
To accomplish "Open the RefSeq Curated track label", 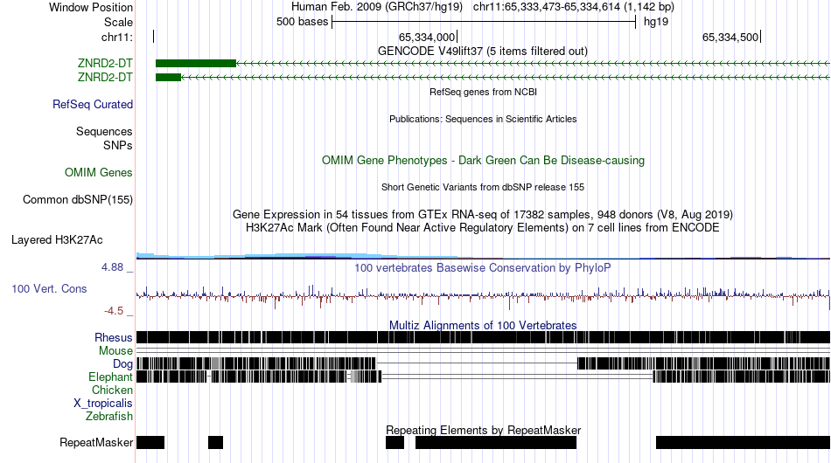I will [x=93, y=104].
